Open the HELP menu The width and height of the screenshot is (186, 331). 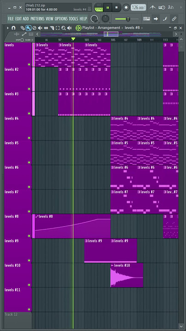pyautogui.click(x=83, y=19)
